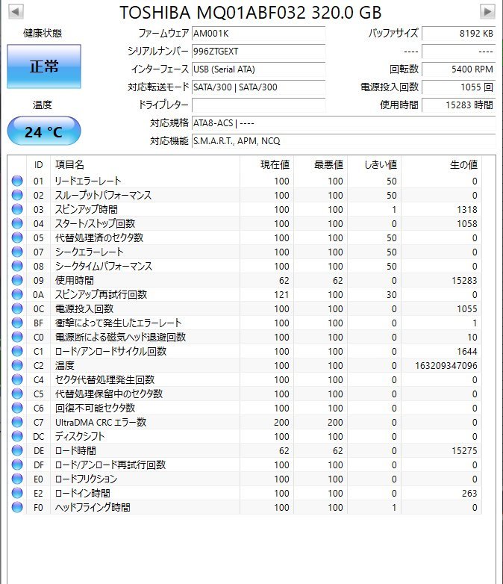Click status orb for ロードイン時間 row

coord(17,493)
